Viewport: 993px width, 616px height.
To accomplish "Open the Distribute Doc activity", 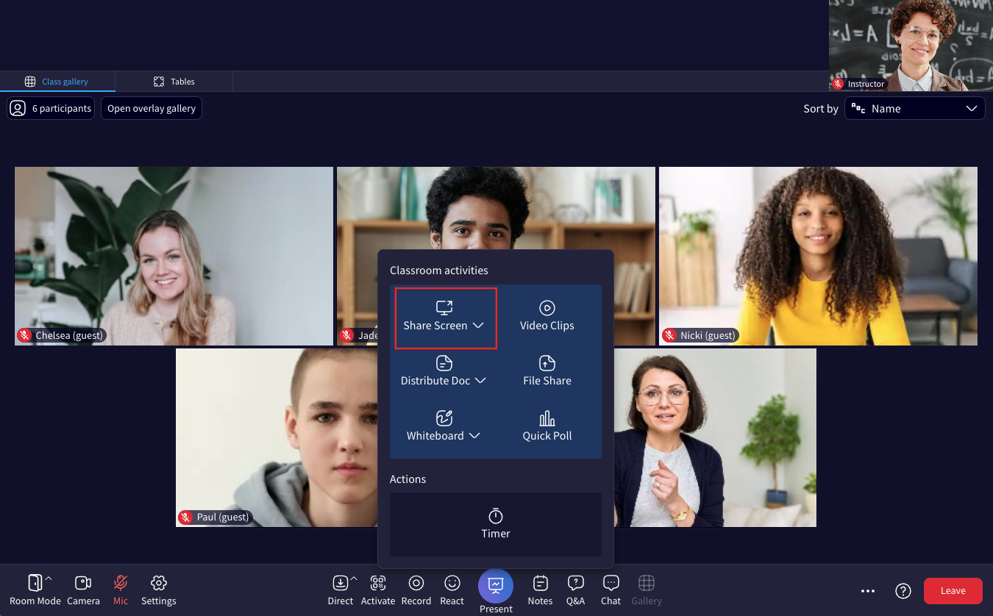I will point(443,372).
